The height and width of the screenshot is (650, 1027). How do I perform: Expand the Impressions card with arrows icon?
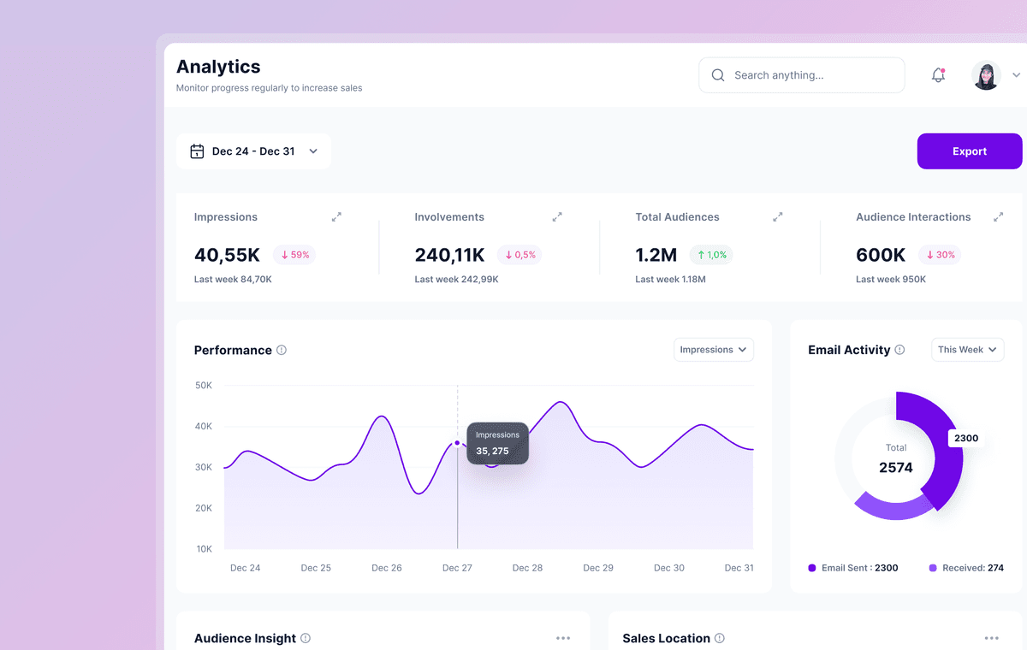(x=336, y=217)
